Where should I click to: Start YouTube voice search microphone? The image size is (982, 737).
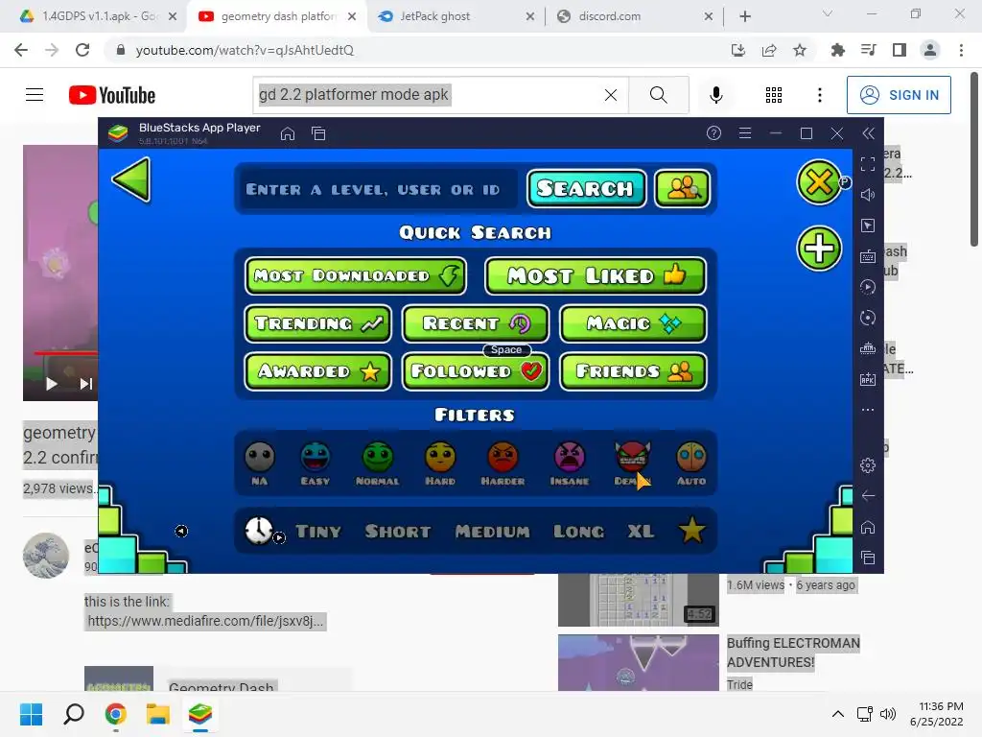[x=715, y=95]
